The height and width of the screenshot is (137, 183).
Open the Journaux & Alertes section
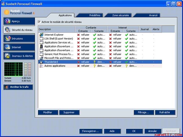[x=19, y=56]
